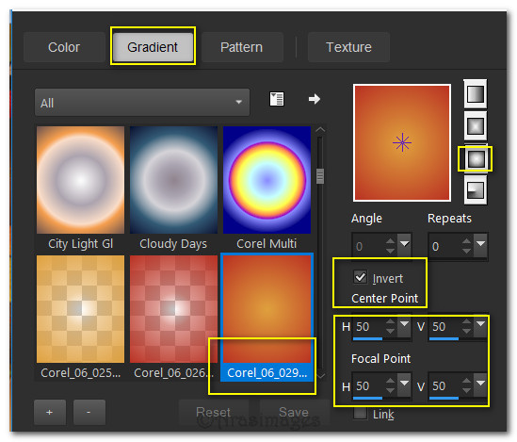Click the Save button

click(294, 412)
